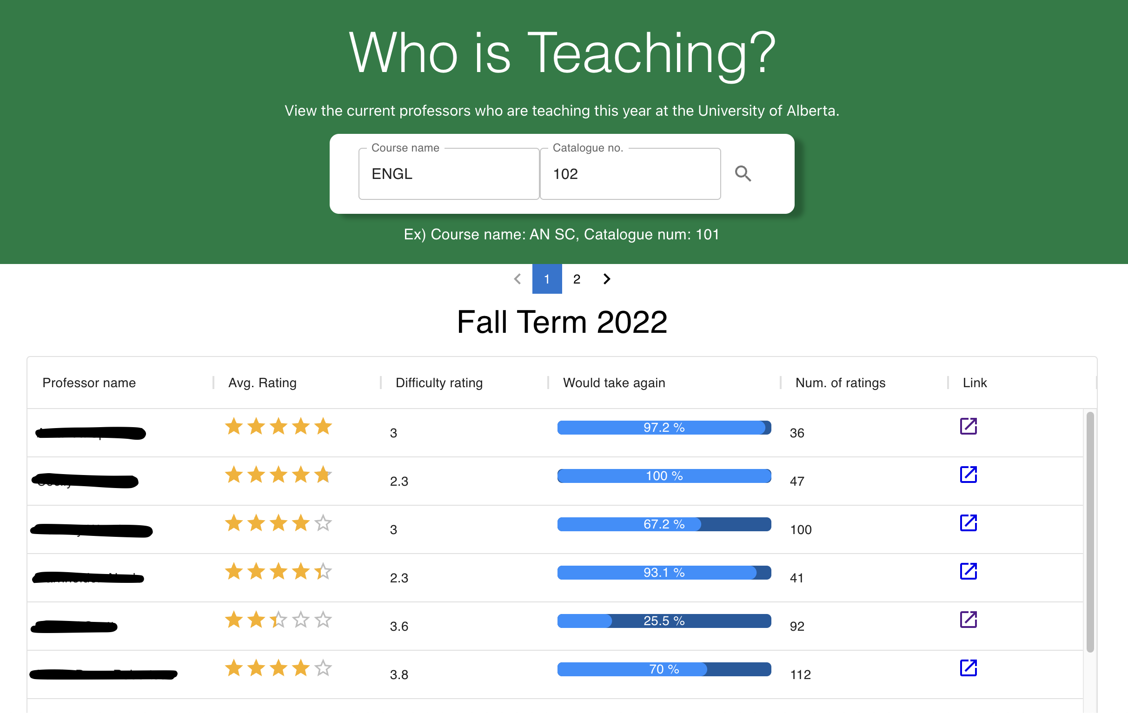Sort by Difficulty rating column header
Image resolution: width=1128 pixels, height=713 pixels.
pyautogui.click(x=439, y=383)
